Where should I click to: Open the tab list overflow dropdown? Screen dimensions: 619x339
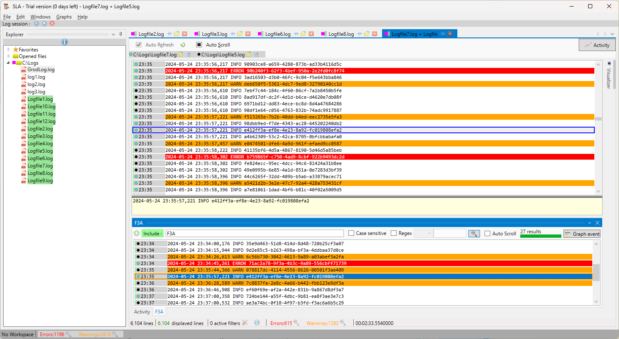[x=612, y=34]
